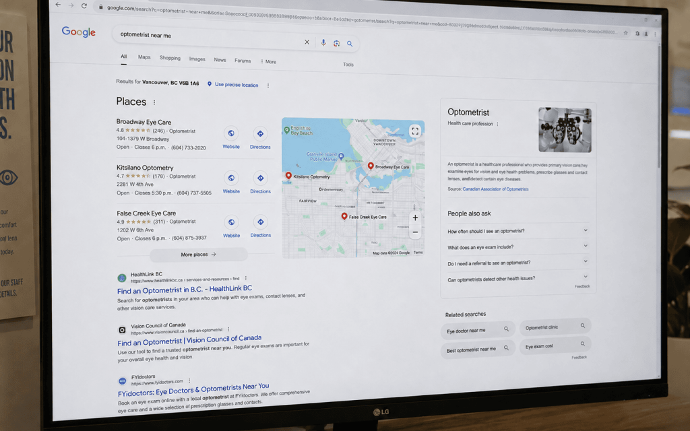Open options menu beside Places heading

[x=154, y=102]
